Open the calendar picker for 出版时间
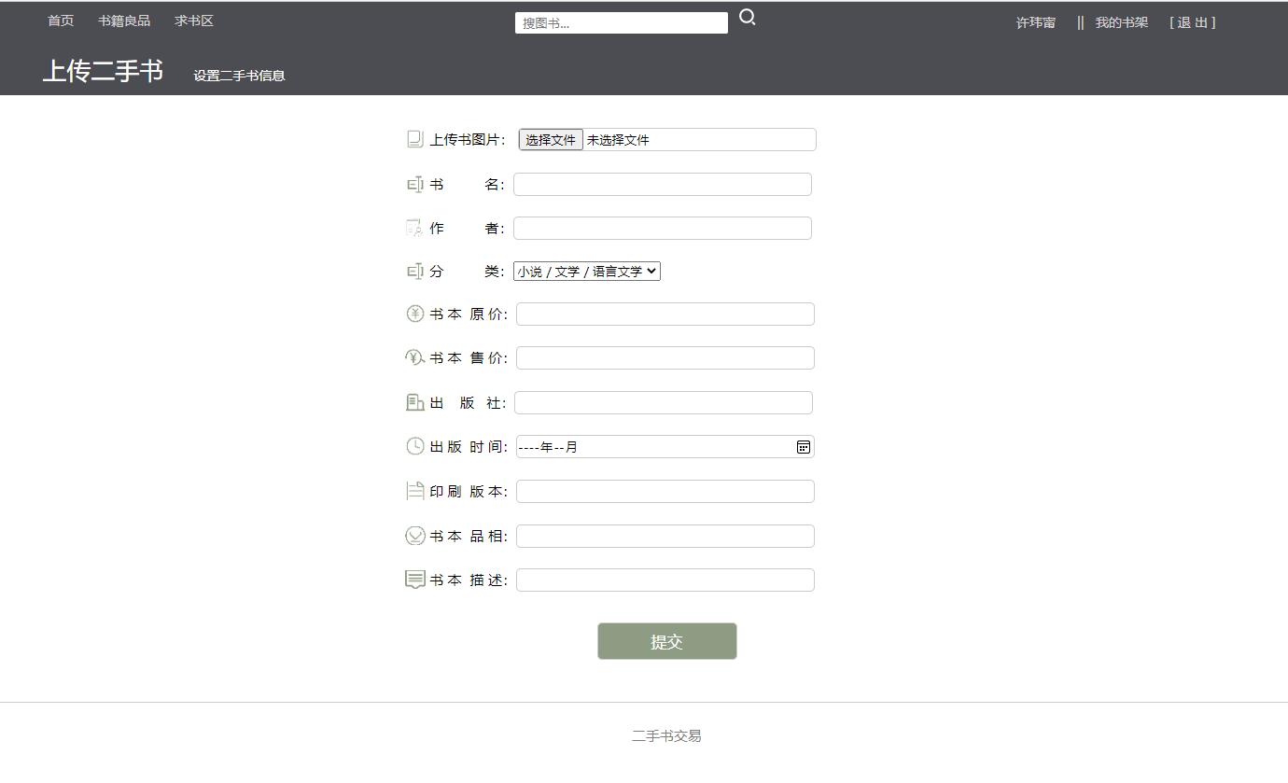This screenshot has width=1288, height=783. pos(802,446)
